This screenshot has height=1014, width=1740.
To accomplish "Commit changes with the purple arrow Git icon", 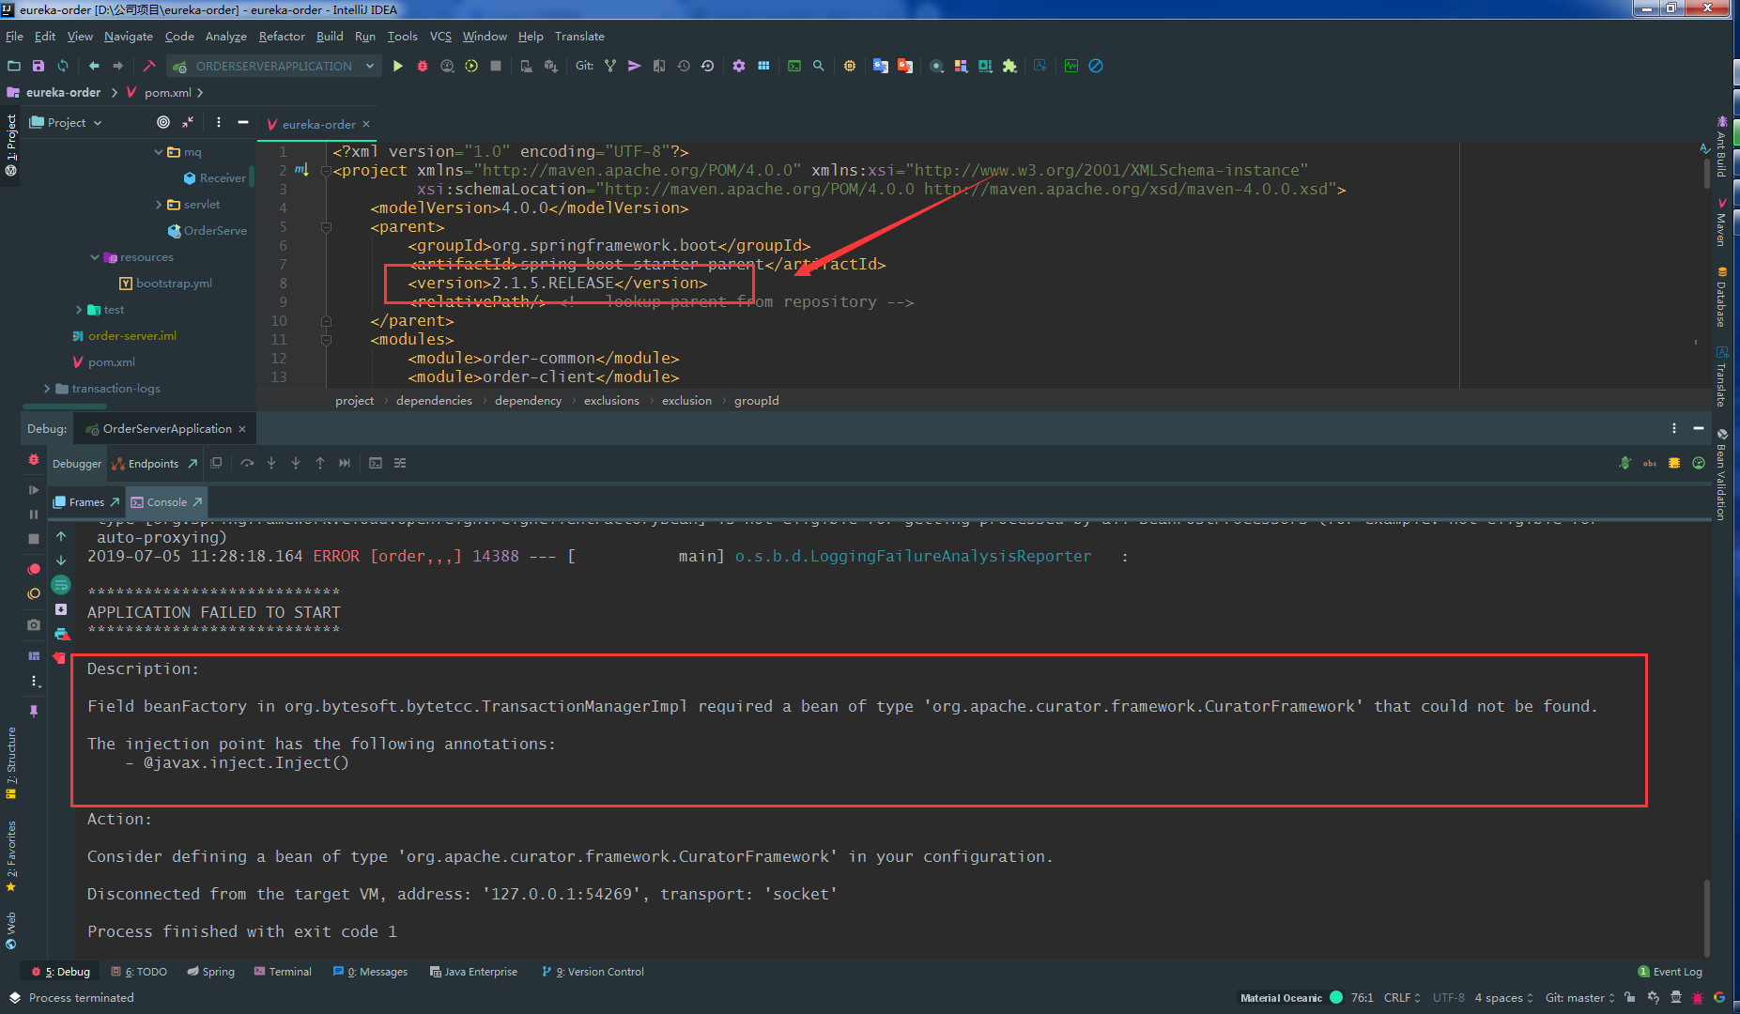I will pyautogui.click(x=635, y=66).
